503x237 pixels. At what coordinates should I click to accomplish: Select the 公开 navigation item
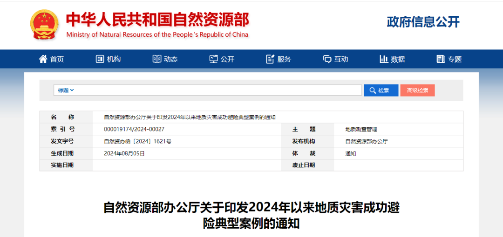coord(227,59)
